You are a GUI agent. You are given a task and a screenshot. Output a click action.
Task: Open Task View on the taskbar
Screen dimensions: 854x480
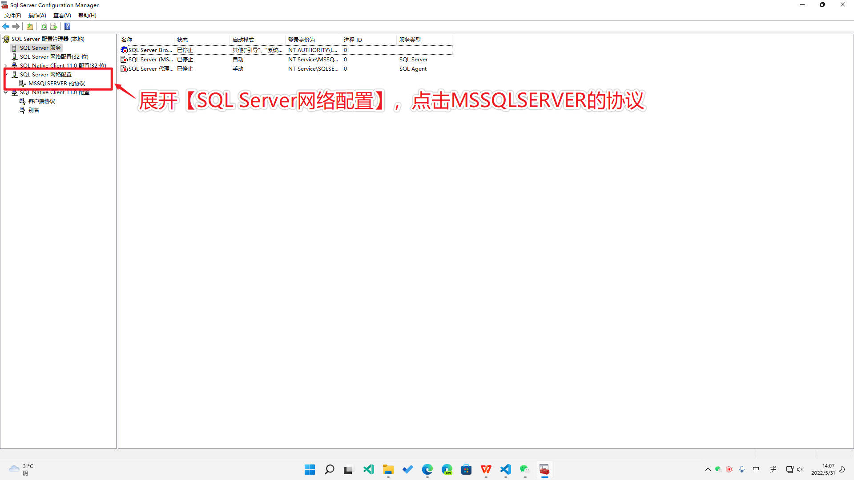[348, 469]
